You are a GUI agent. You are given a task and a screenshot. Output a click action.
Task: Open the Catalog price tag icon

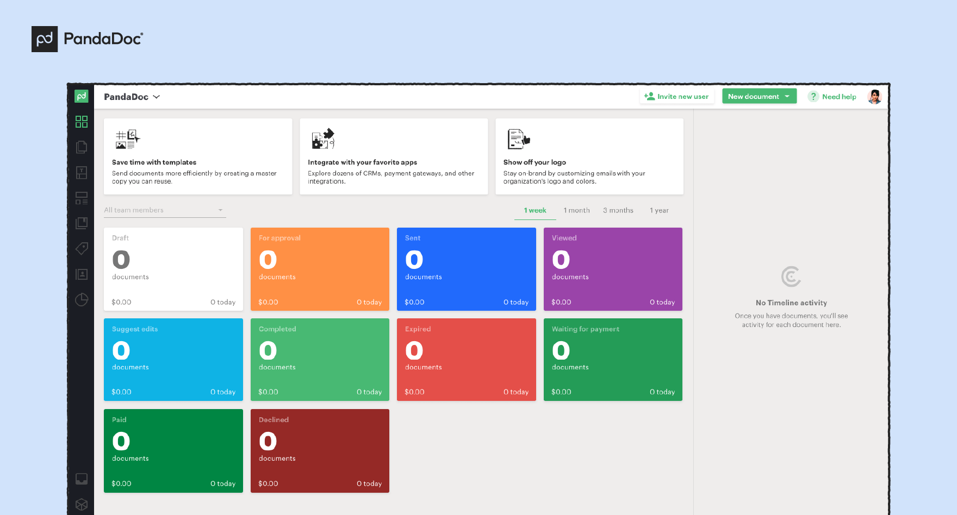click(82, 248)
